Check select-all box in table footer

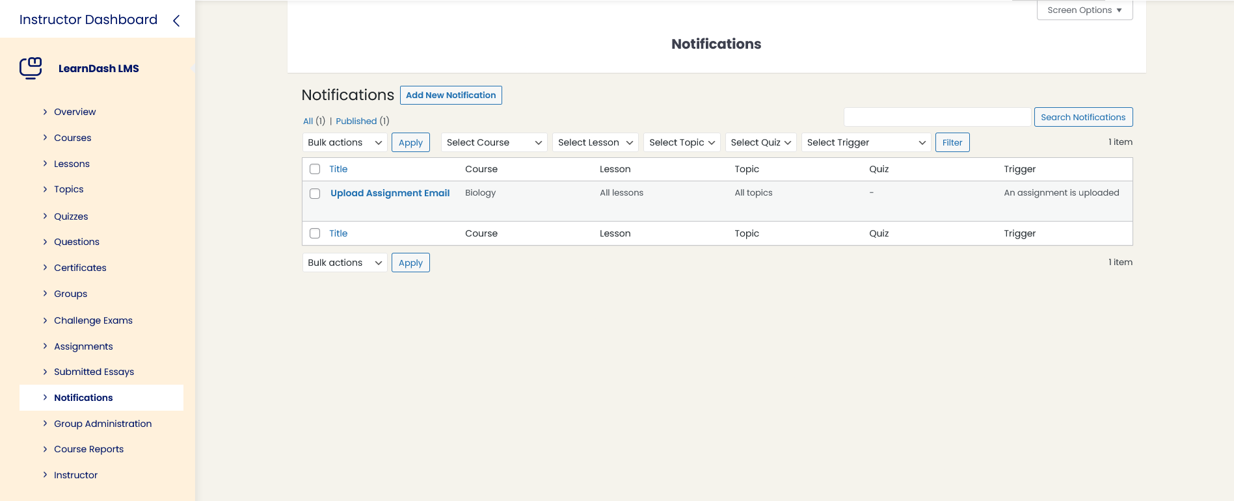[315, 233]
